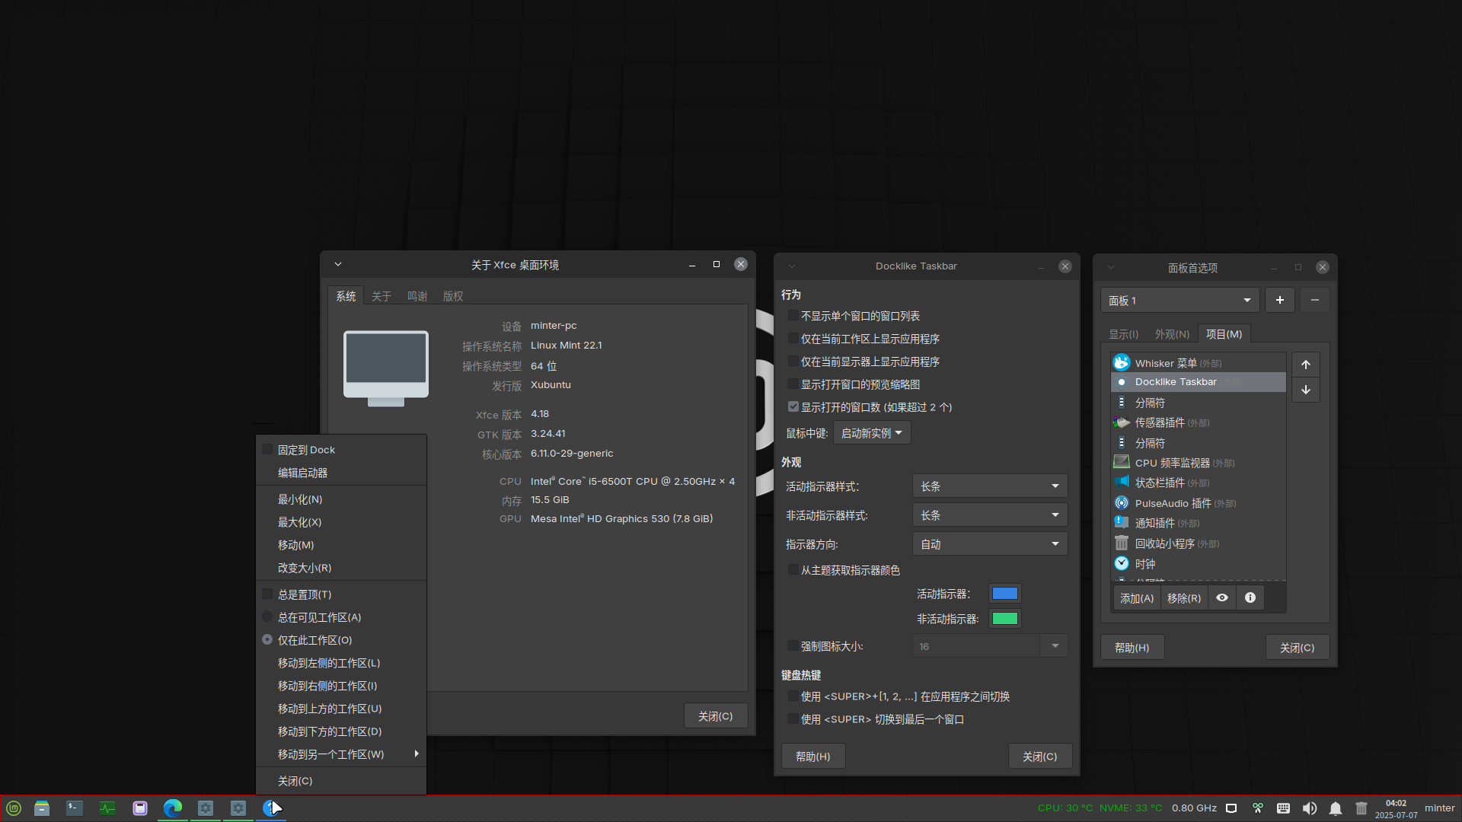1462x822 pixels.
Task: Uncheck 显示打开的窗口数 option
Action: tap(793, 407)
